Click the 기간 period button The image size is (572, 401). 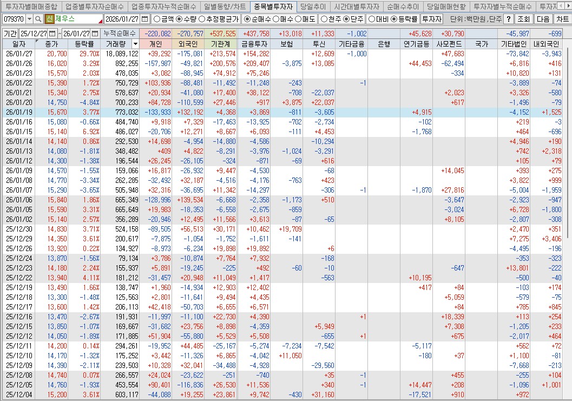(10, 34)
